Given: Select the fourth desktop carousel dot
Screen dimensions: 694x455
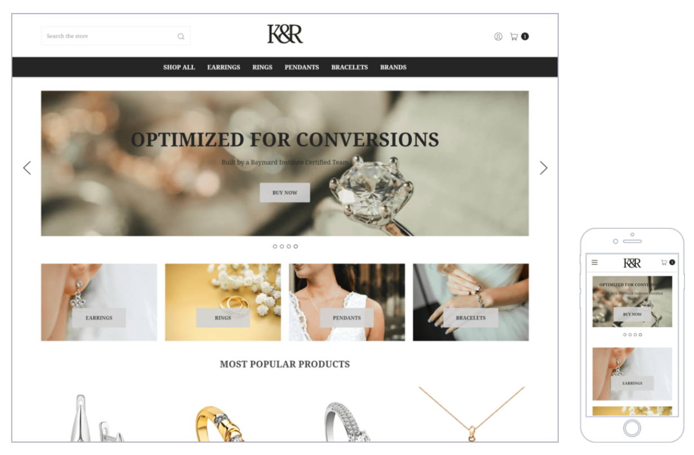Looking at the screenshot, I should click(x=296, y=246).
